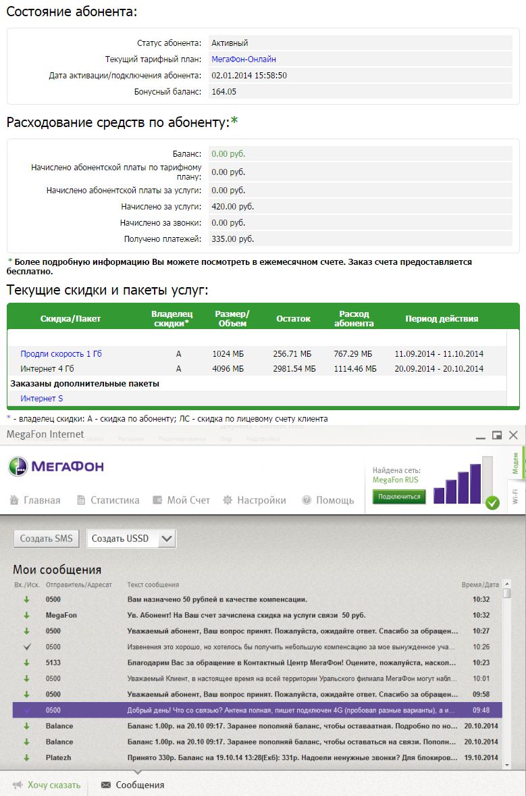The image size is (526, 796).
Task: Open the Помощь help section
Action: pos(327,500)
